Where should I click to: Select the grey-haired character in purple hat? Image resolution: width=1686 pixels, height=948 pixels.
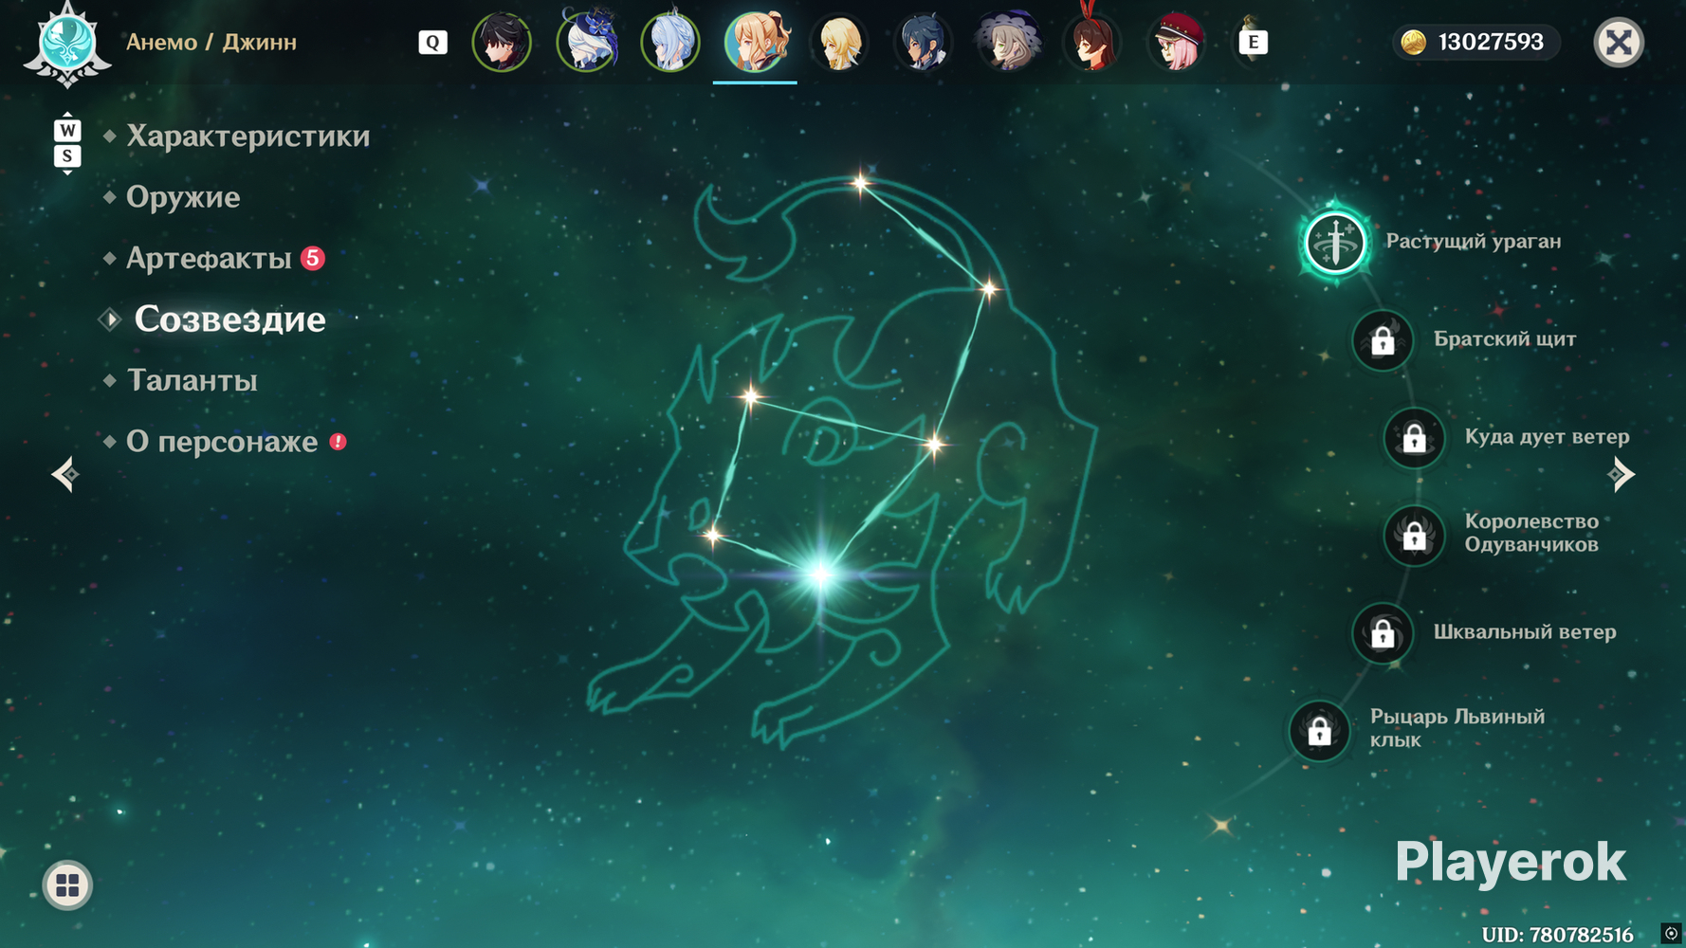tap(1008, 42)
